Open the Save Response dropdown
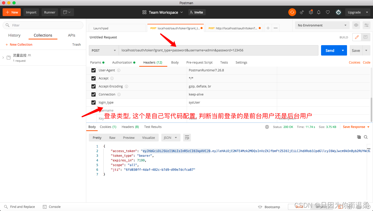The height and width of the screenshot is (211, 373). (356, 127)
